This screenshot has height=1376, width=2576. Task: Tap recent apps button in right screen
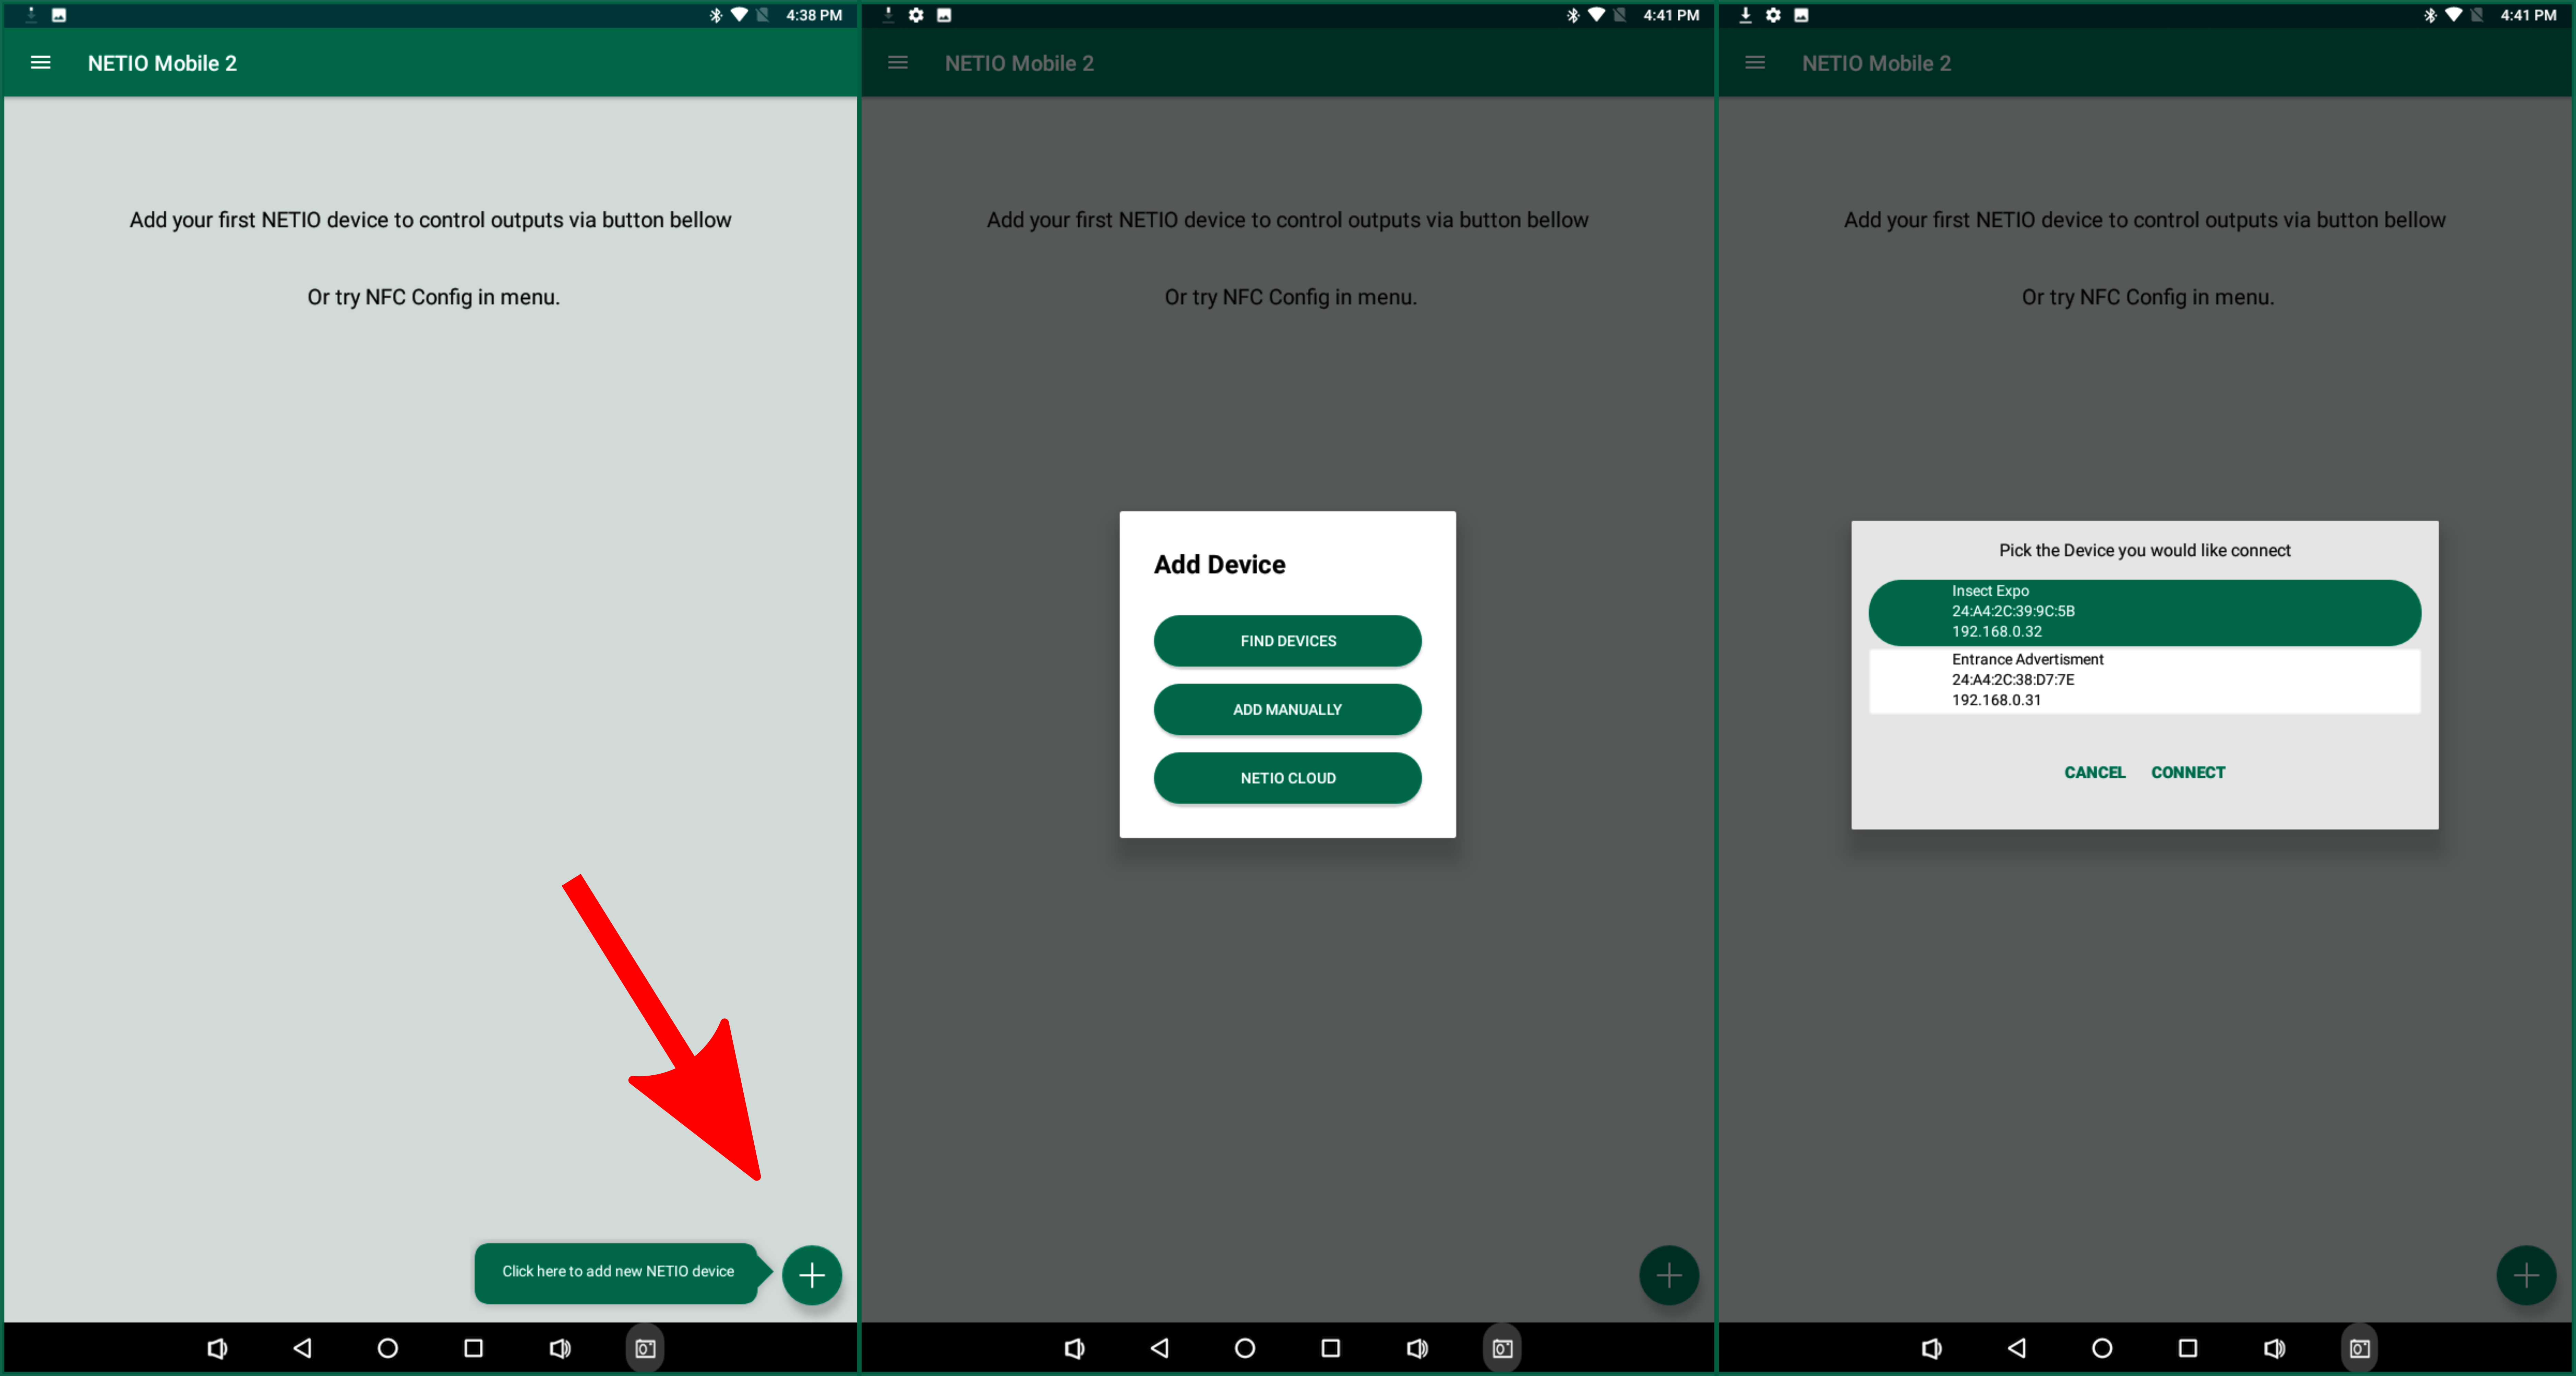pos(2188,1349)
